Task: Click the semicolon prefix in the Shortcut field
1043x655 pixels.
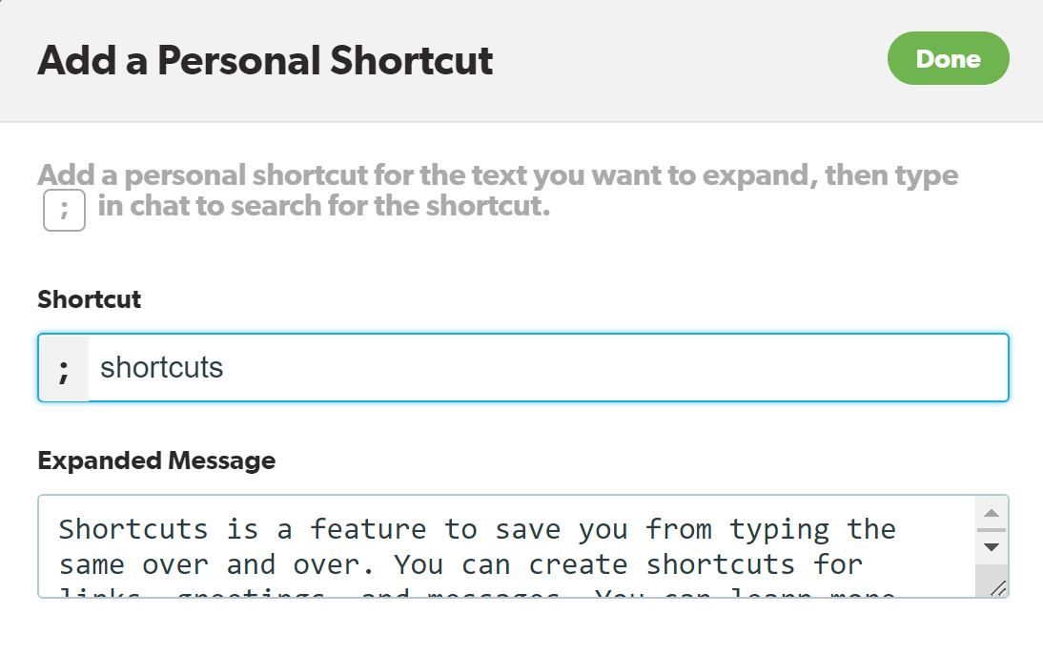Action: pos(63,367)
